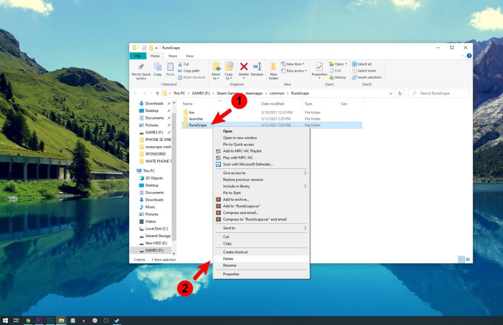Sort files by the Date modified column
Viewport: 503px width, 325px height.
click(x=280, y=104)
